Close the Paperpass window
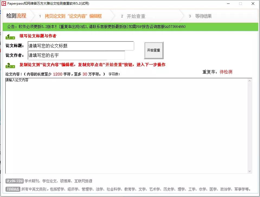The image size is (260, 197). tap(253, 4)
